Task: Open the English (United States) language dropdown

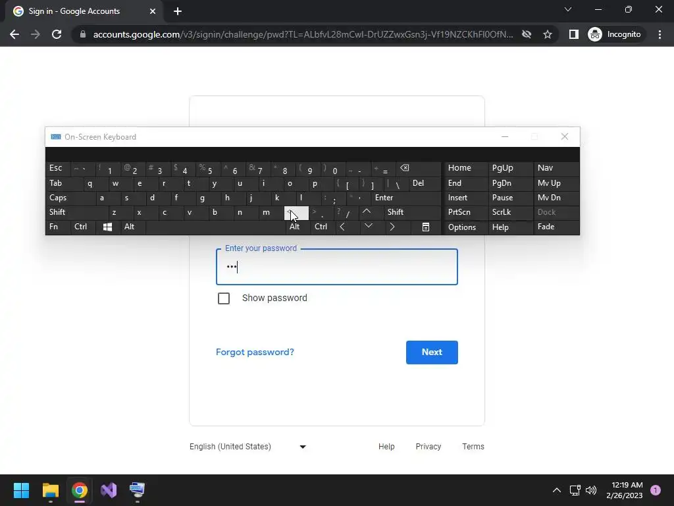Action: (x=248, y=447)
